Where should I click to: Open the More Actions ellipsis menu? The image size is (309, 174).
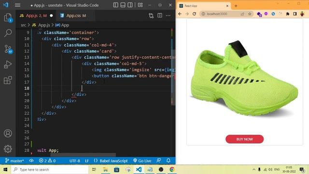pyautogui.click(x=168, y=15)
